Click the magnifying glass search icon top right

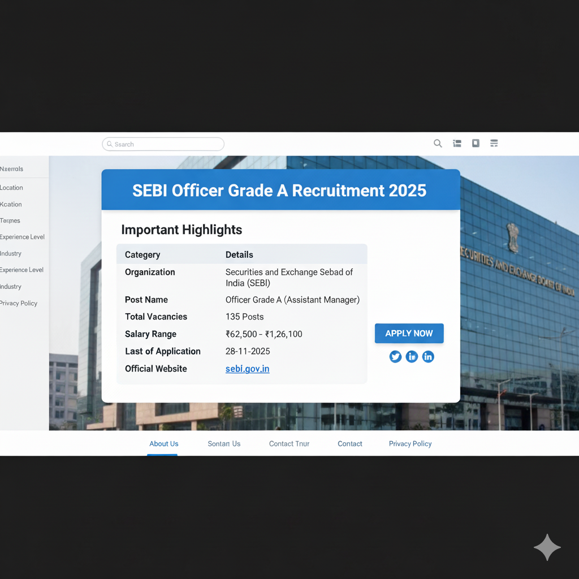[x=438, y=143]
